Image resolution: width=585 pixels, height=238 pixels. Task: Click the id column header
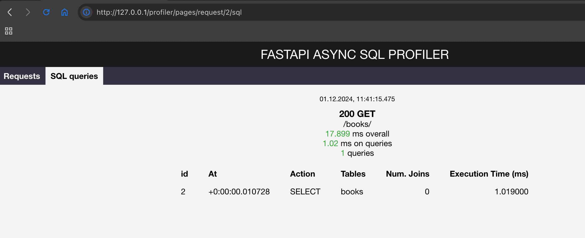pyautogui.click(x=184, y=174)
